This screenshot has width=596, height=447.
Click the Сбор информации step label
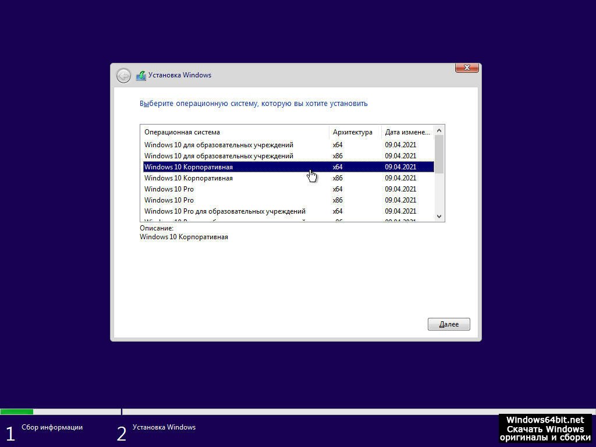tap(52, 427)
